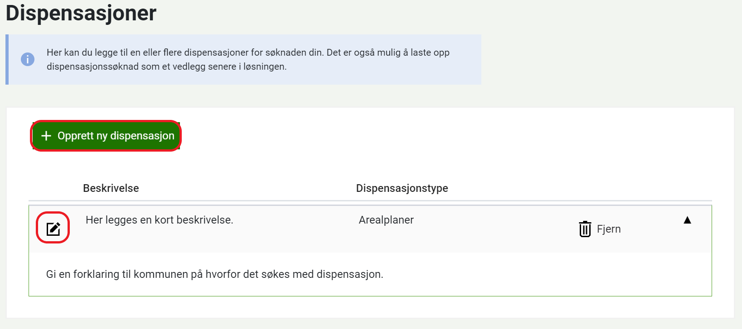
Task: Click the Dispensasjoner page heading
Action: (81, 13)
